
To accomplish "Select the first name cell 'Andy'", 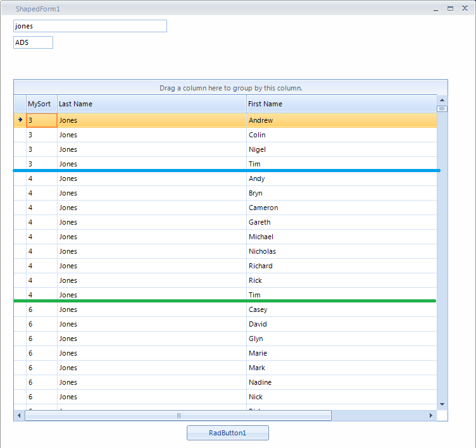I will pyautogui.click(x=342, y=178).
